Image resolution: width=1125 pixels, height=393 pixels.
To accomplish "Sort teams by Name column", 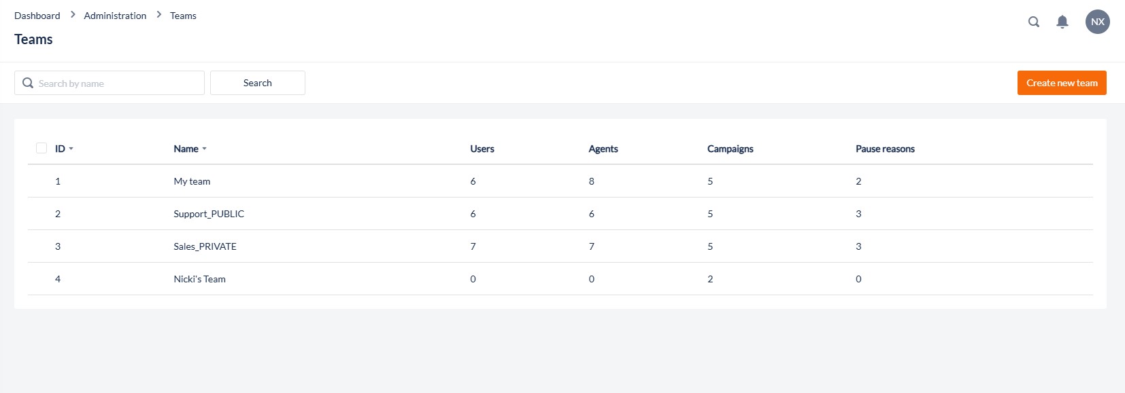I will pyautogui.click(x=189, y=149).
